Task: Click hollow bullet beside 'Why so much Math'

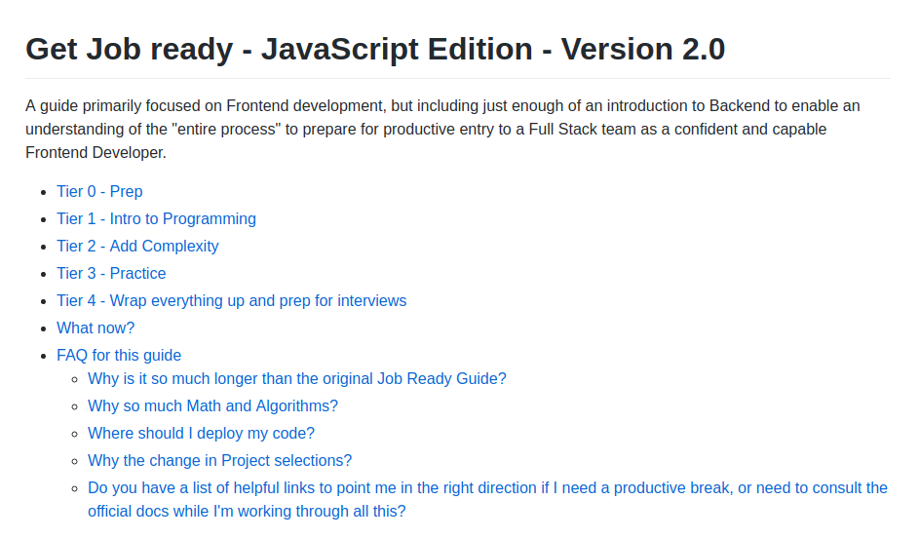Action: click(x=73, y=406)
